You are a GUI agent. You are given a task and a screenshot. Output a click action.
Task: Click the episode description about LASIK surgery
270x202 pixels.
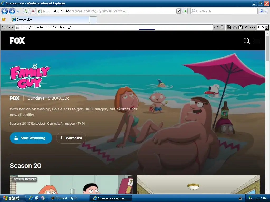74,112
